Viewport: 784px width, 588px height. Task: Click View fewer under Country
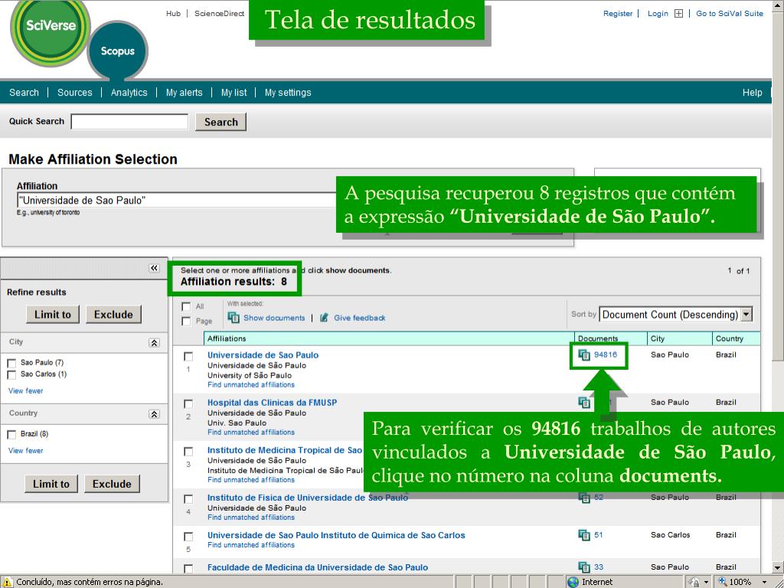pyautogui.click(x=25, y=450)
